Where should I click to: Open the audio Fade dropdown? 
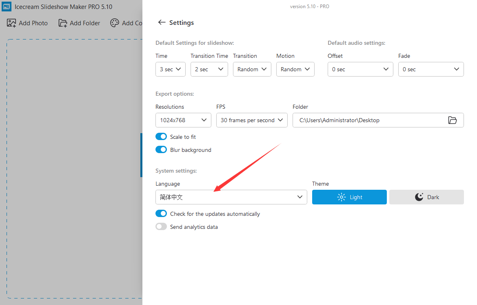tap(431, 69)
